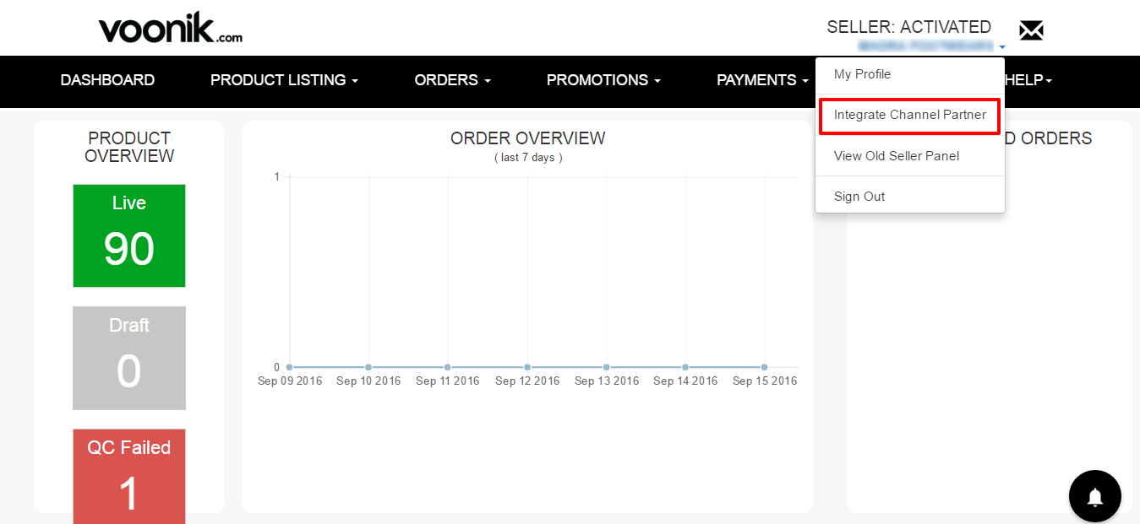
Task: Click the Sep 14 2016 data point
Action: point(685,367)
